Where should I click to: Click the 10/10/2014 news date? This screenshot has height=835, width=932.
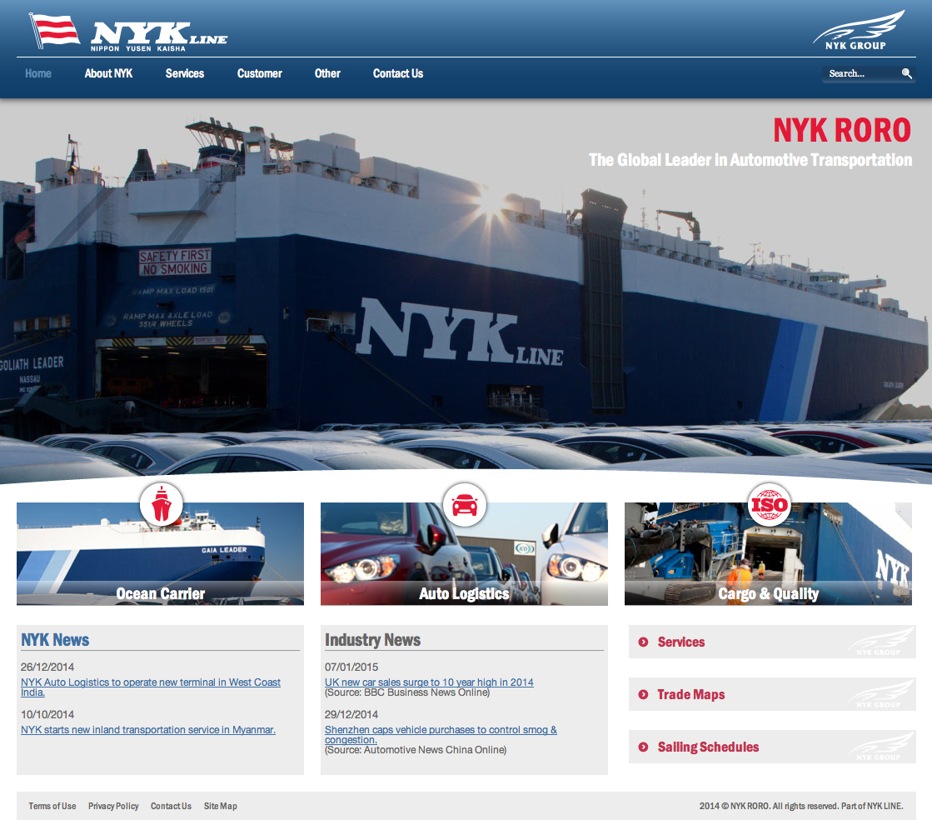(47, 714)
